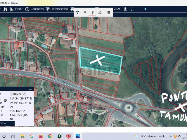
Task: Click the print map icon
Action: (x=72, y=10)
